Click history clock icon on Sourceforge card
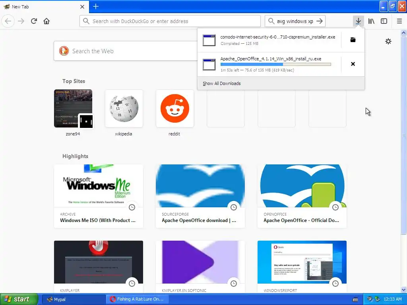This screenshot has width=407, height=305. click(x=234, y=207)
